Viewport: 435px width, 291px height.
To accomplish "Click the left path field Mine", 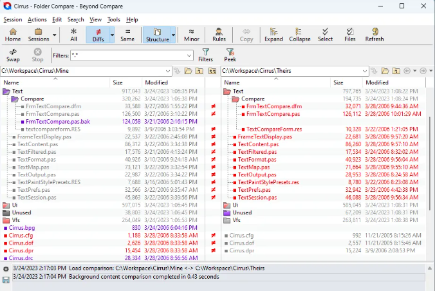I will [82, 71].
